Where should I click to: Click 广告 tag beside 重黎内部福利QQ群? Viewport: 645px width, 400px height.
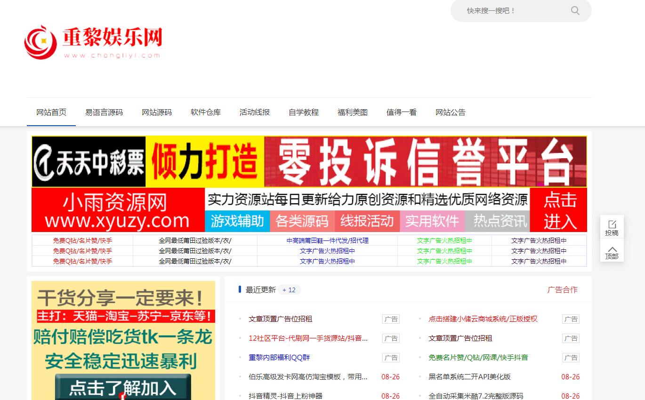tap(391, 358)
